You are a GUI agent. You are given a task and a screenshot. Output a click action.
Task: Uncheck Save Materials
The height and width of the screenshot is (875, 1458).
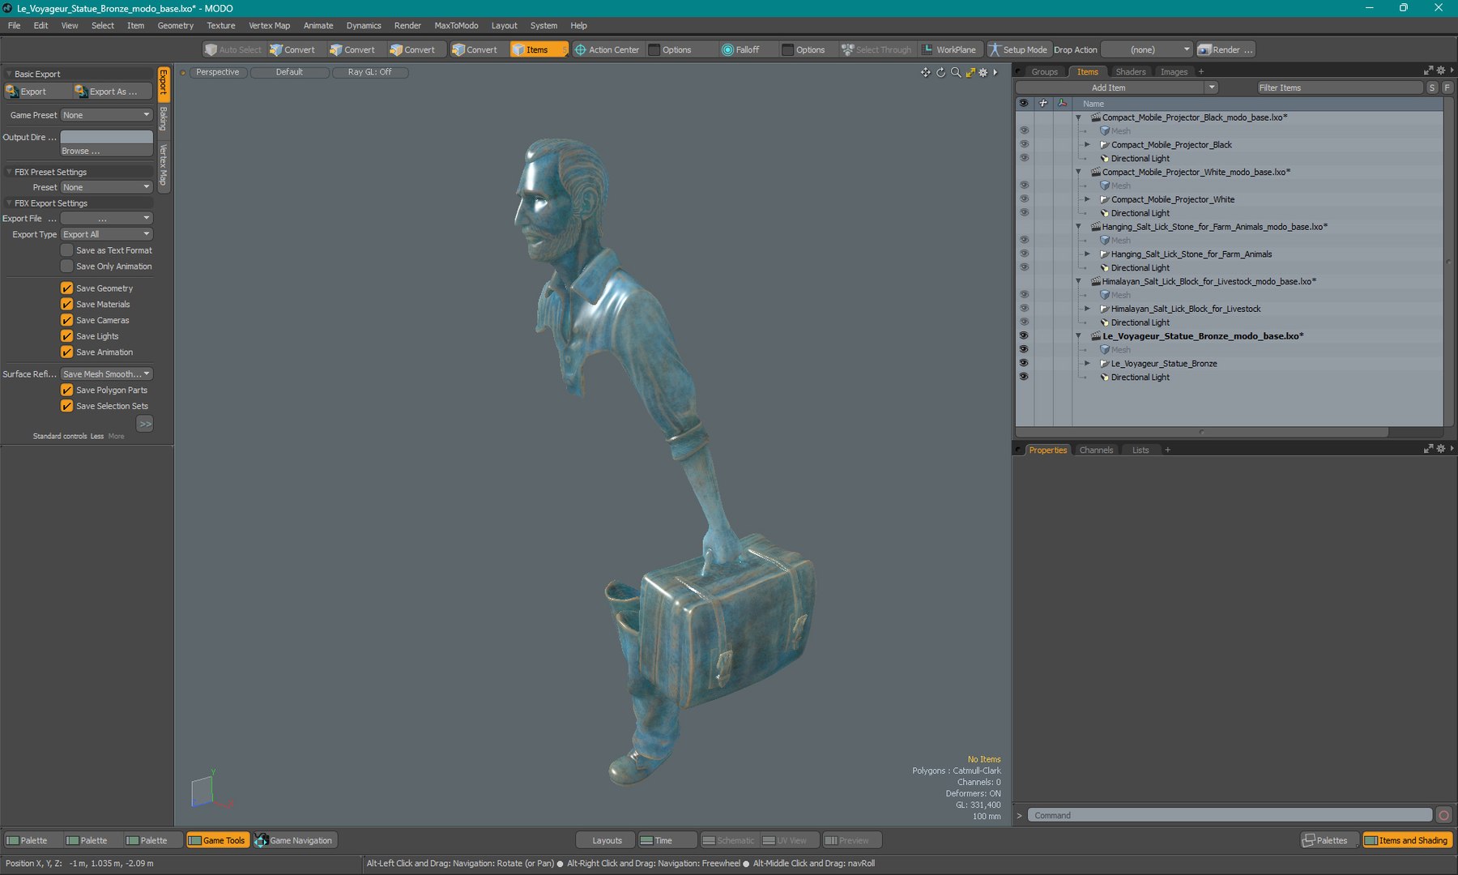(67, 305)
